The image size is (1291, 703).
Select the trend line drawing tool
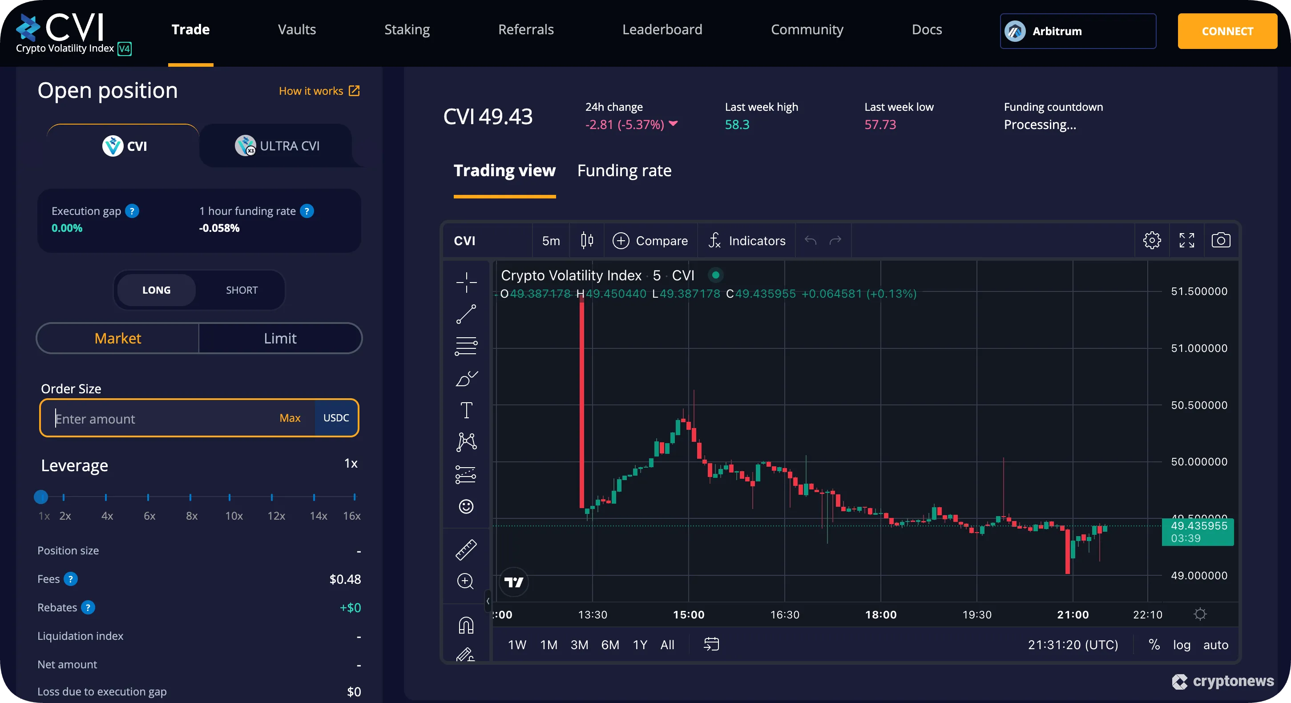[466, 314]
